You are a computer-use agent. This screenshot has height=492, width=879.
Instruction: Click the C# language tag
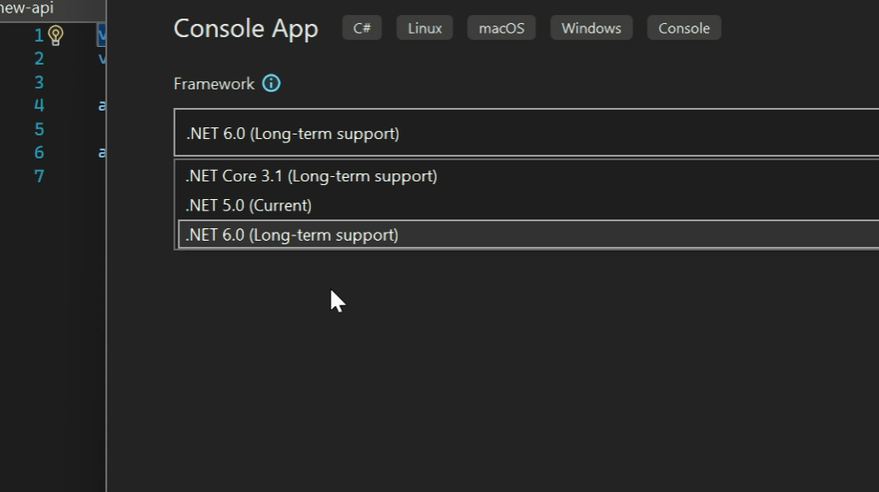pyautogui.click(x=362, y=28)
